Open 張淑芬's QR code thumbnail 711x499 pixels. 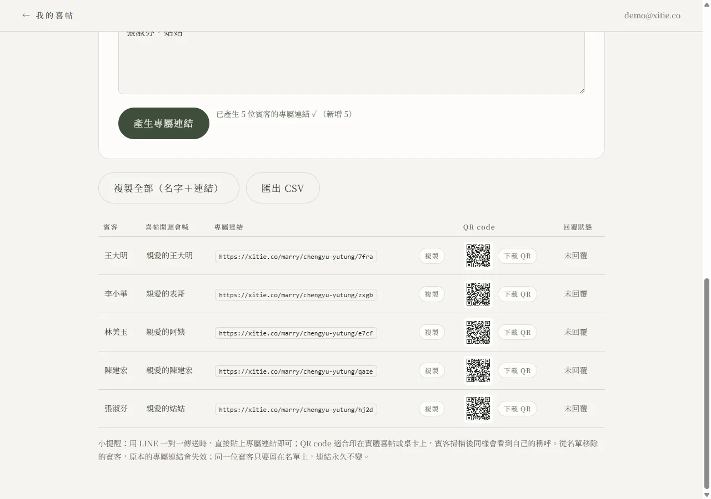[478, 409]
